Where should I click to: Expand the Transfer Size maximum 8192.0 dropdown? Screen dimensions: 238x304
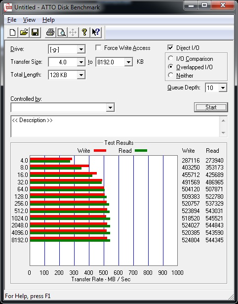point(128,62)
